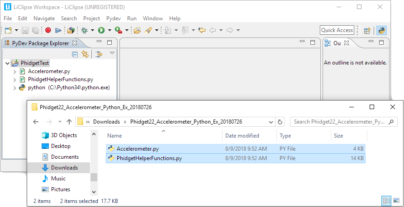Open the Forward navigation history dropdown
Screen dimensions: 404x207
[238, 30]
